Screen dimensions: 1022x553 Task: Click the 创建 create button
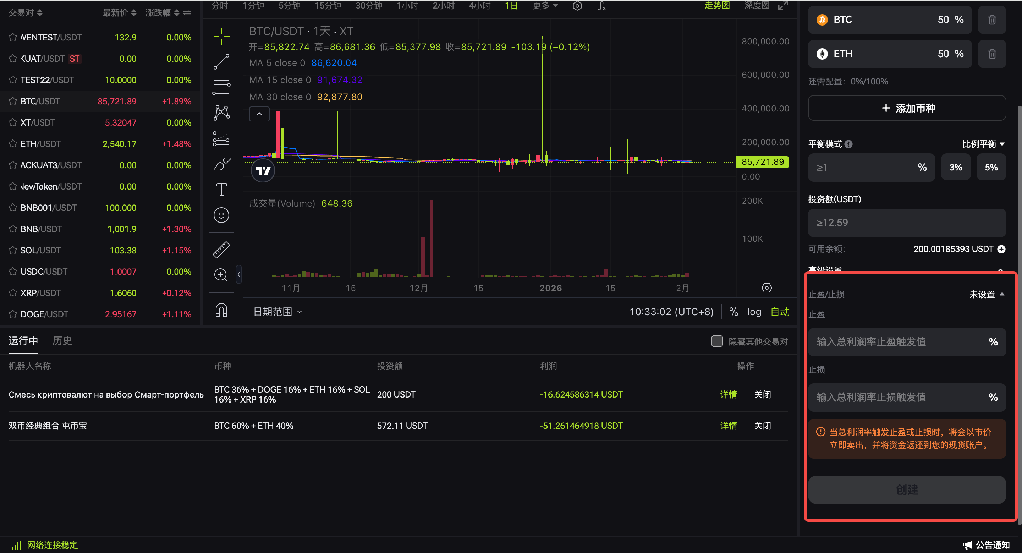click(907, 490)
